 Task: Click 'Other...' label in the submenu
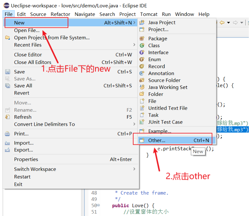click(x=157, y=140)
